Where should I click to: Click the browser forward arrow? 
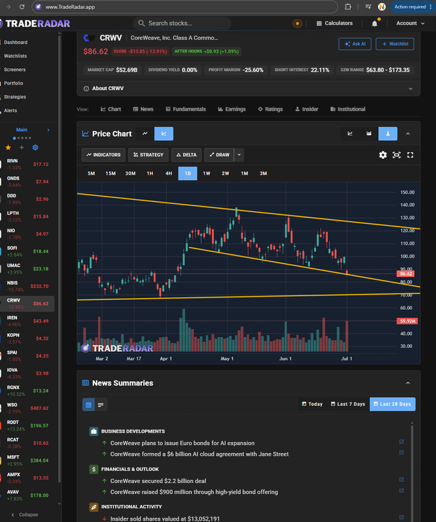(x=8, y=7)
